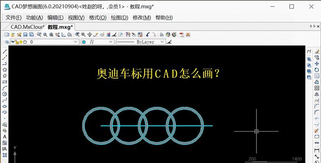Select the Mirror tool in right toolbar
This screenshot has height=163, width=321.
point(317,94)
